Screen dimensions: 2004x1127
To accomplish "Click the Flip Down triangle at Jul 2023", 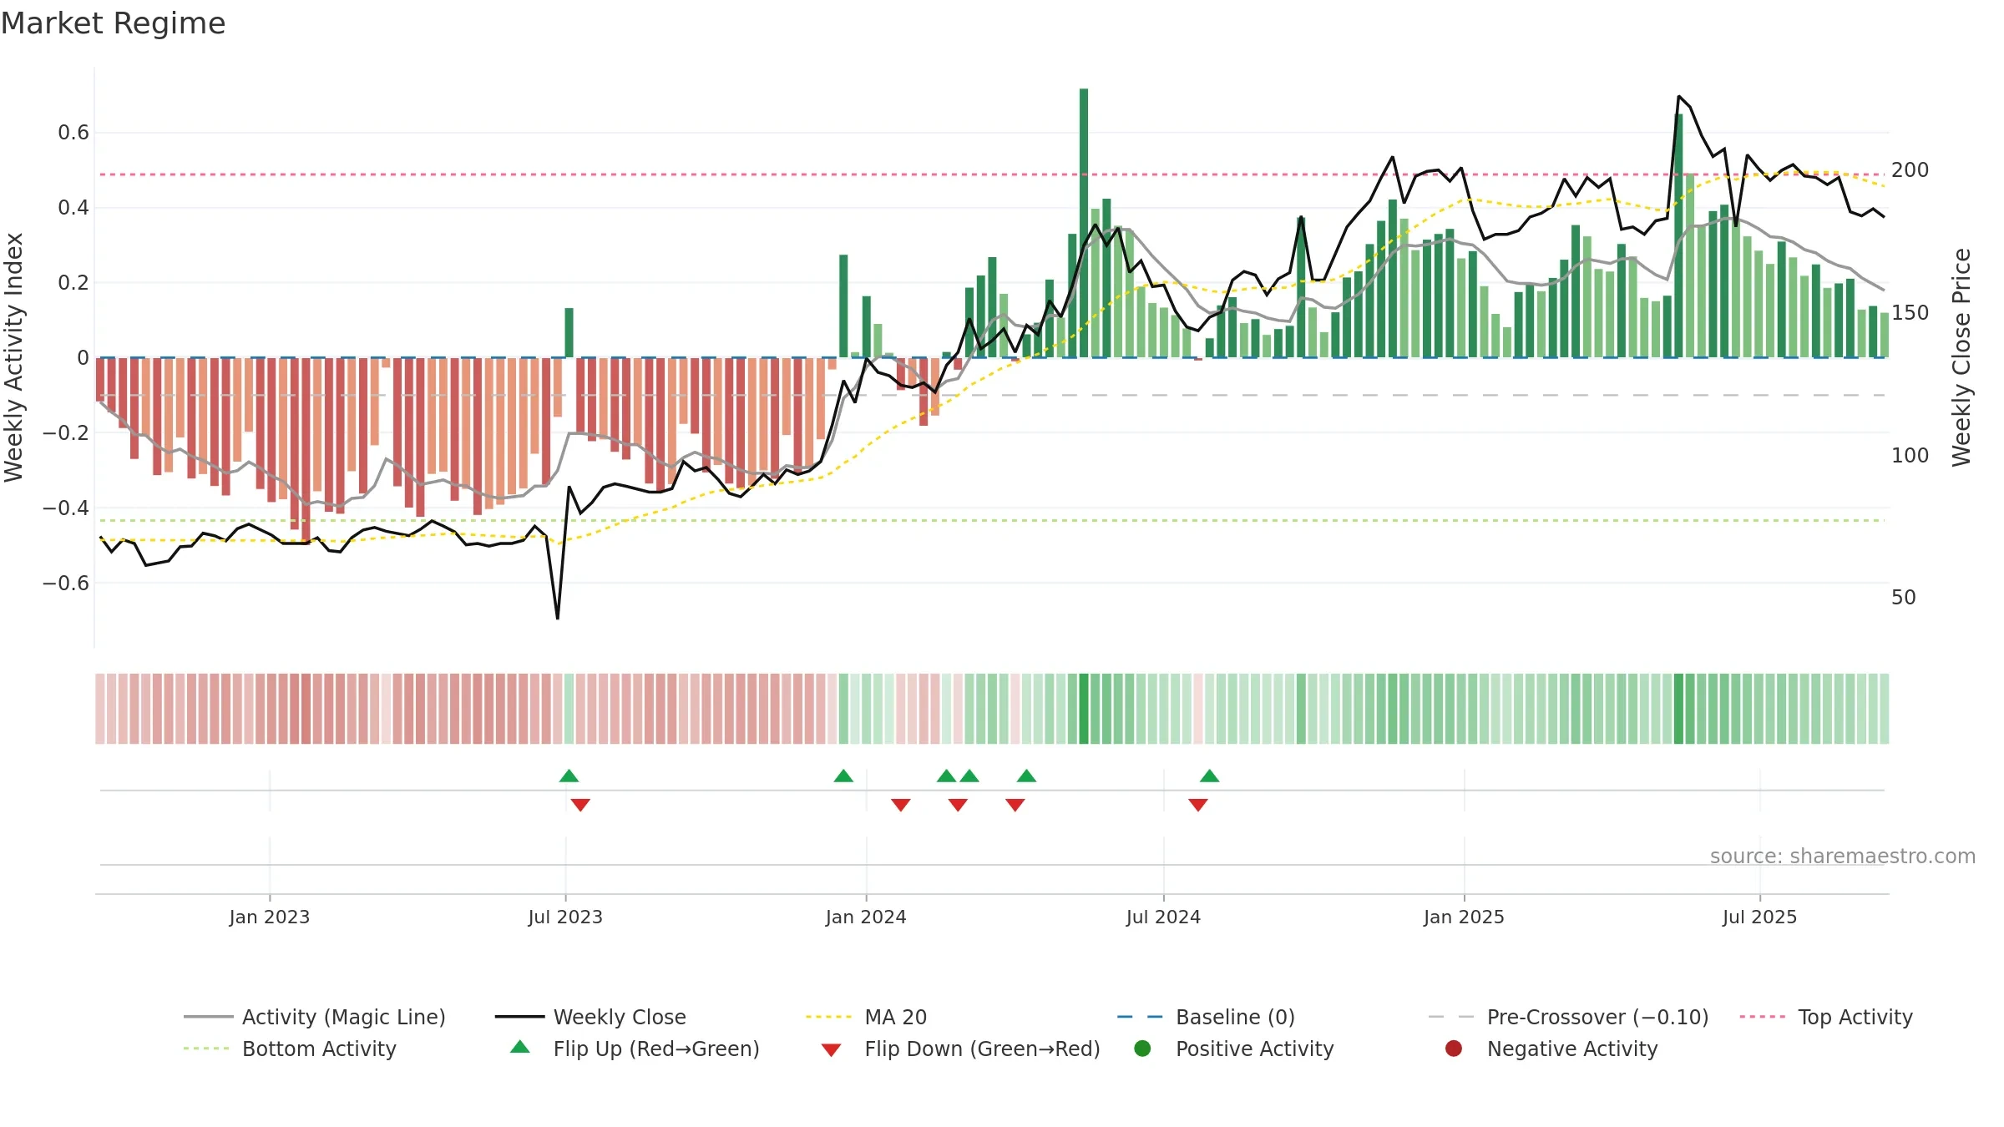I will click(580, 805).
